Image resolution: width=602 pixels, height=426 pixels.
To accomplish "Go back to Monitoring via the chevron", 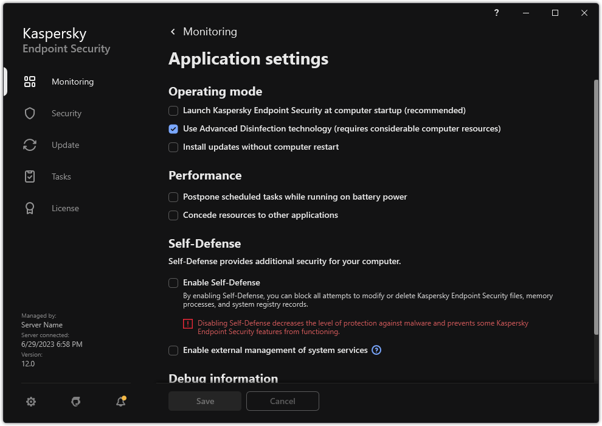I will point(173,31).
